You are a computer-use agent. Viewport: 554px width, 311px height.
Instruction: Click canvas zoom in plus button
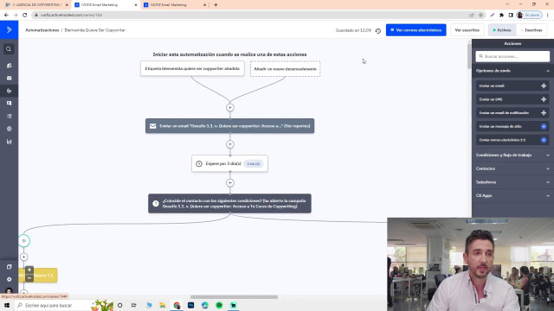point(29,270)
